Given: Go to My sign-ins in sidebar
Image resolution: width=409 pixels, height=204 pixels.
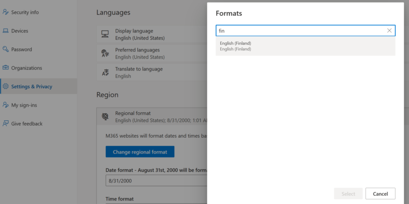Looking at the screenshot, I should (x=24, y=105).
